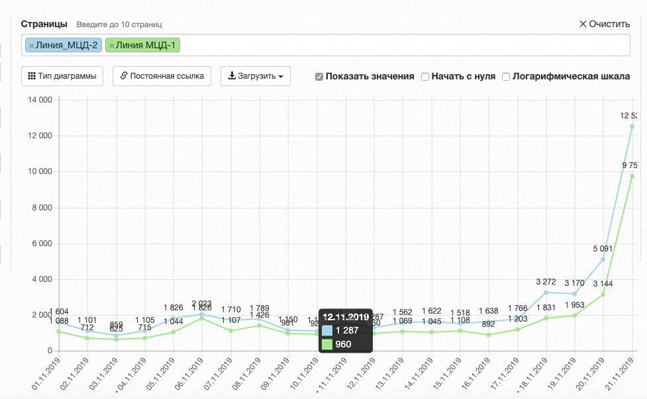Screen dimensions: 647x399
Task: Click the blue point labeled 3 272
Action: point(546,292)
